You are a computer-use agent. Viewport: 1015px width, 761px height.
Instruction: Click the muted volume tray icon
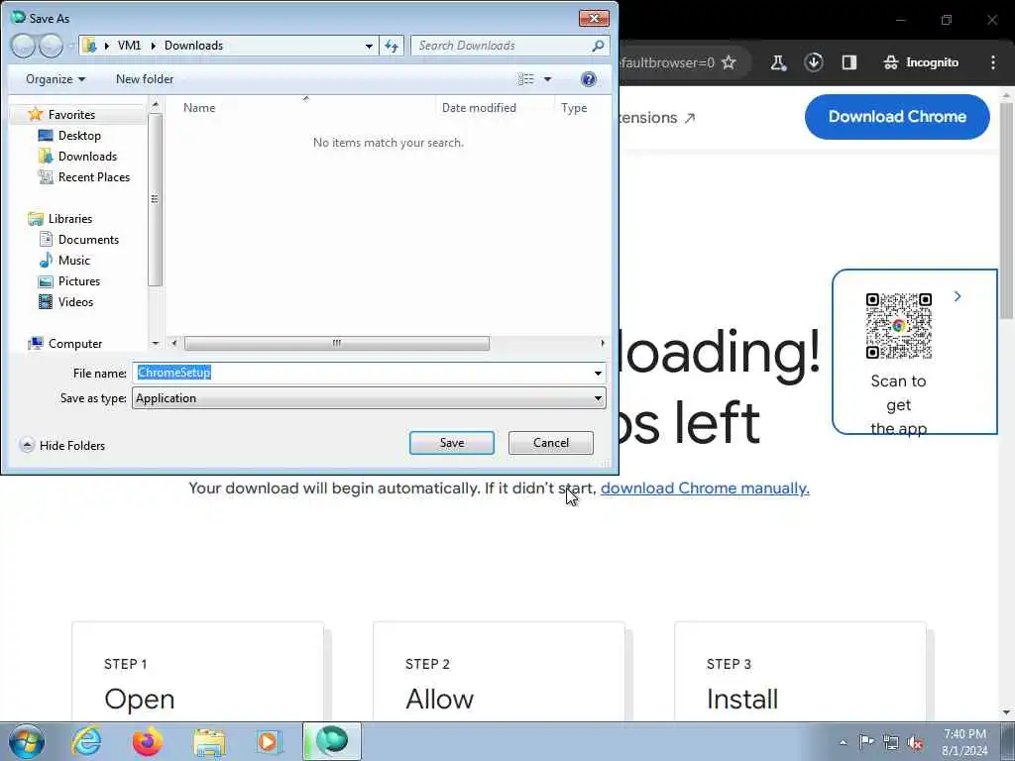pyautogui.click(x=915, y=742)
